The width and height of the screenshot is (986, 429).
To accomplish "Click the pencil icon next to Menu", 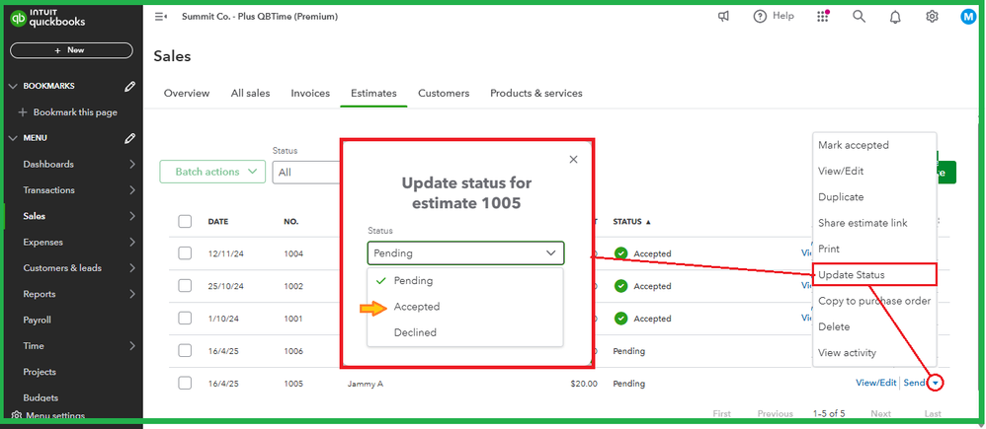I will [x=129, y=138].
